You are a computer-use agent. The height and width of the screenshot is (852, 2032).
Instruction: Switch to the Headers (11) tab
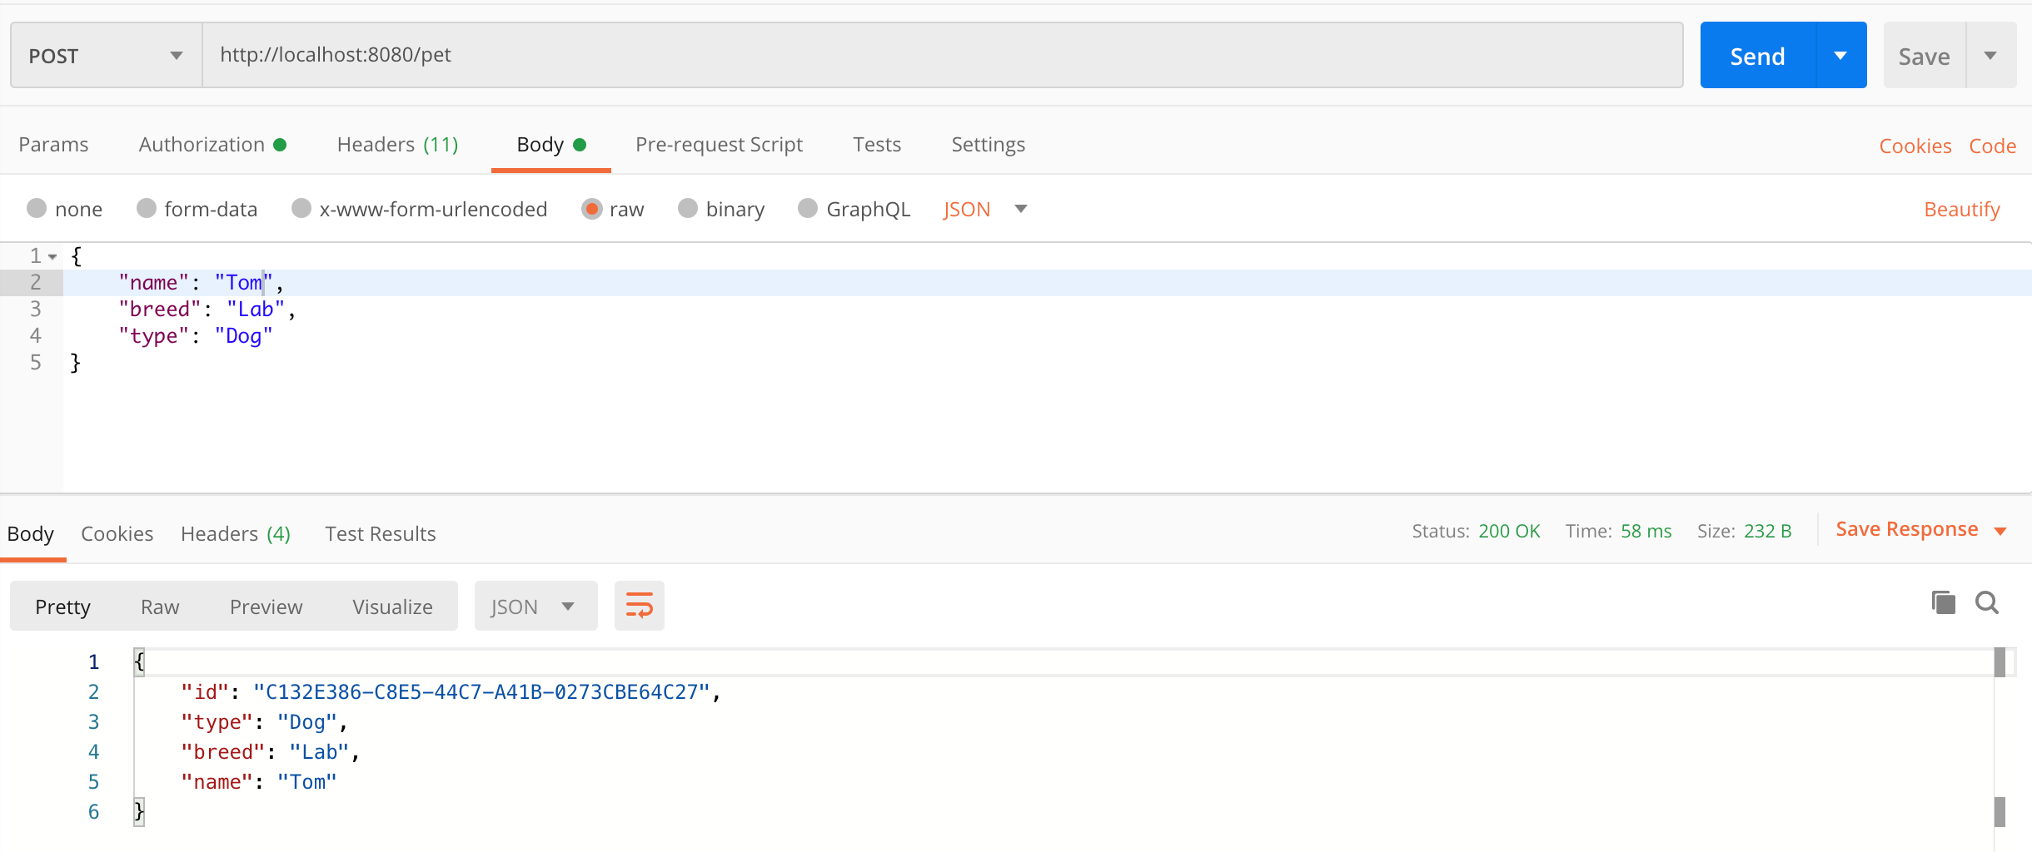pos(397,144)
